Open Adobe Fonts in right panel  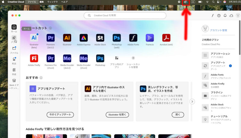coord(218,76)
